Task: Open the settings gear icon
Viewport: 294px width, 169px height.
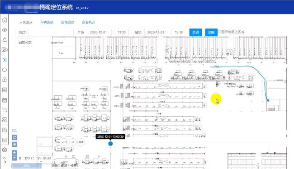Action: point(5,150)
